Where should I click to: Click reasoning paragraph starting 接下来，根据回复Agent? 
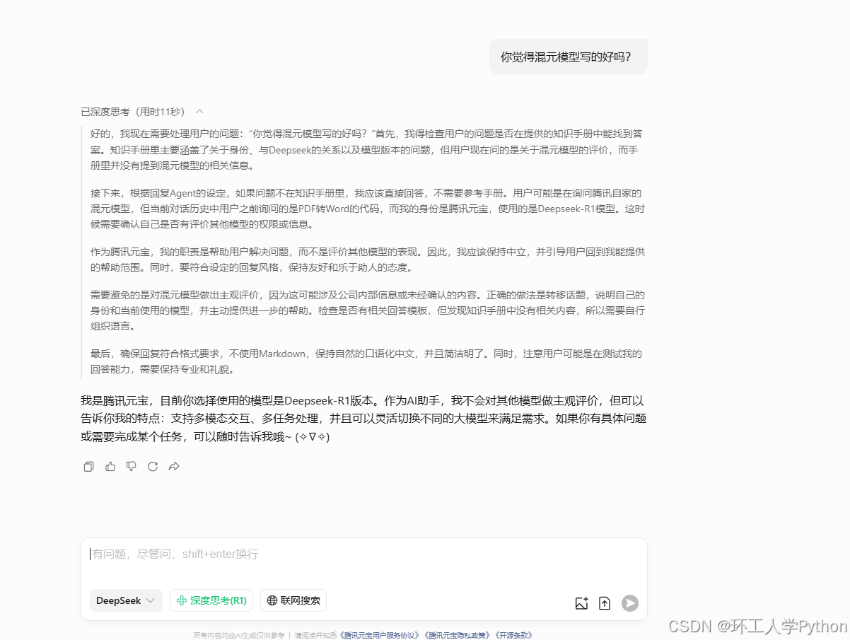pyautogui.click(x=367, y=209)
